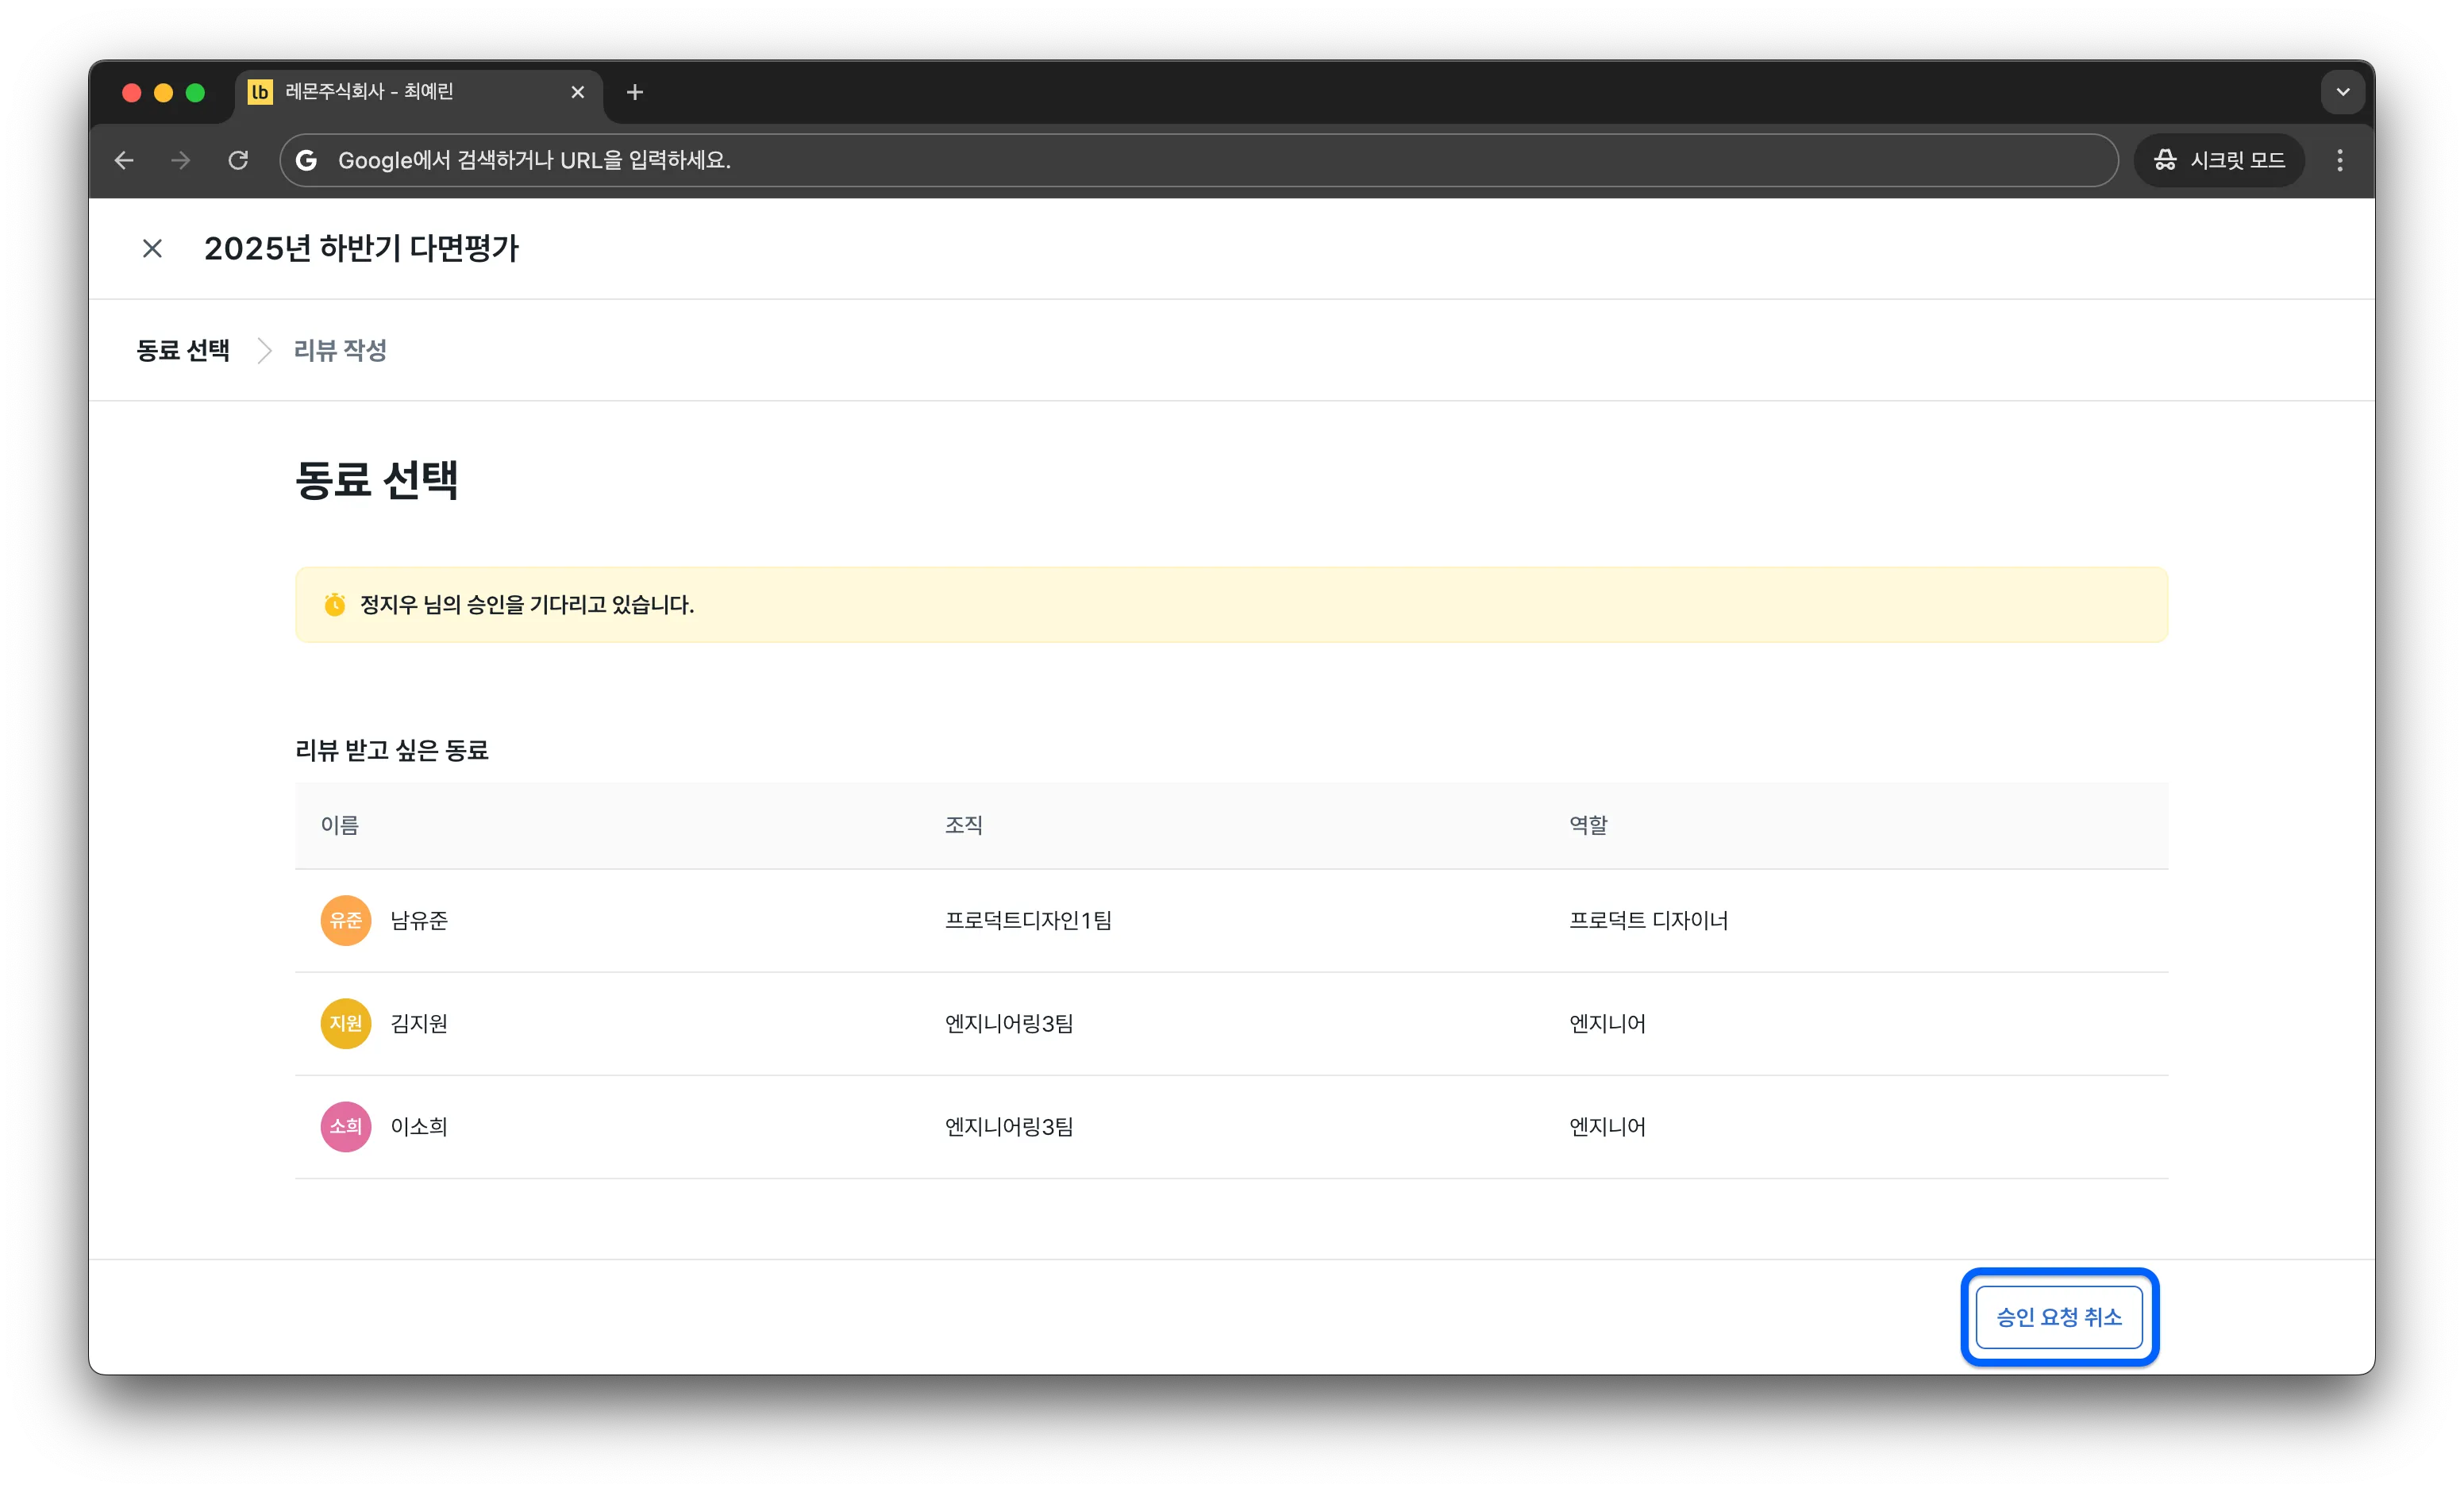Click the yellow macOS minimize window button
The image size is (2464, 1492).
tap(163, 92)
